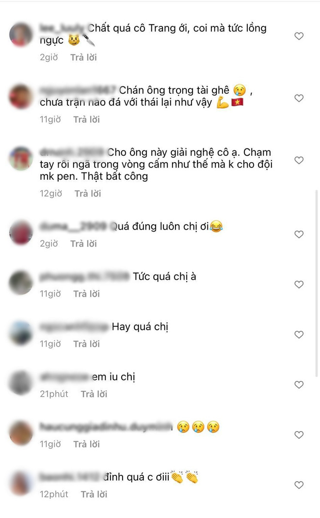
Task: Reply to 'Quá đúng luôn chị ơi' comment
Action: 83,244
